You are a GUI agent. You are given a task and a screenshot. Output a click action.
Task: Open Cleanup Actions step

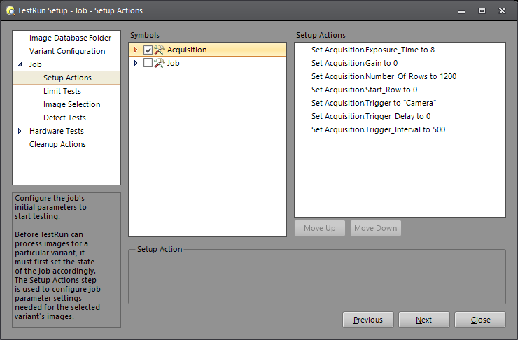pyautogui.click(x=57, y=144)
